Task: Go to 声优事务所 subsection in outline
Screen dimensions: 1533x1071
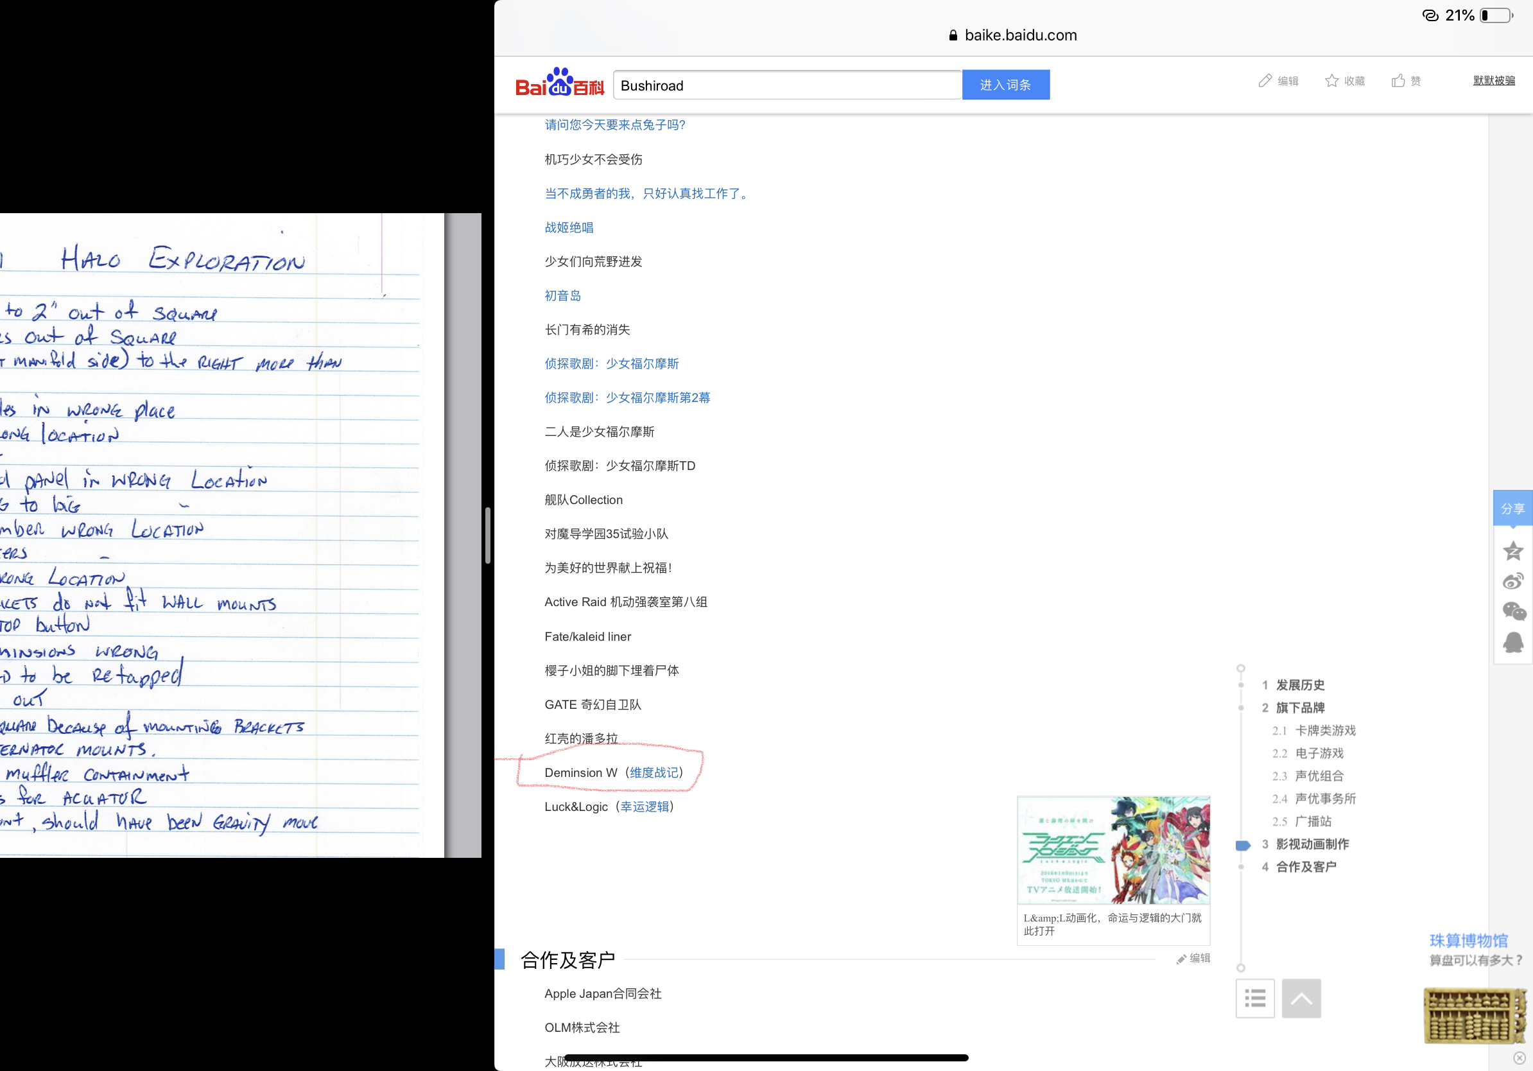Action: click(1324, 799)
